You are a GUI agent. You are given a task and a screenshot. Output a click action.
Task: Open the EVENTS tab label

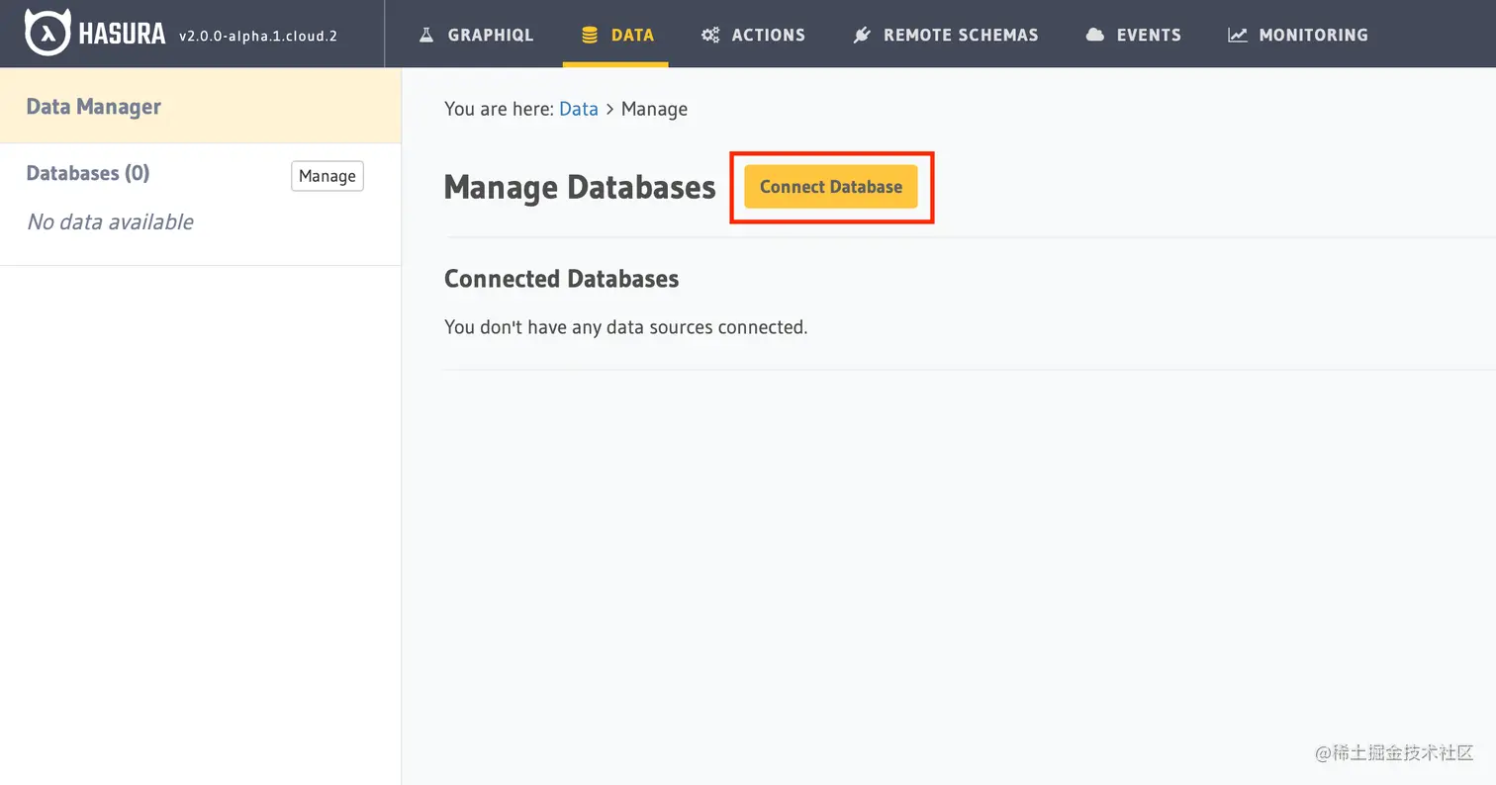coord(1149,35)
